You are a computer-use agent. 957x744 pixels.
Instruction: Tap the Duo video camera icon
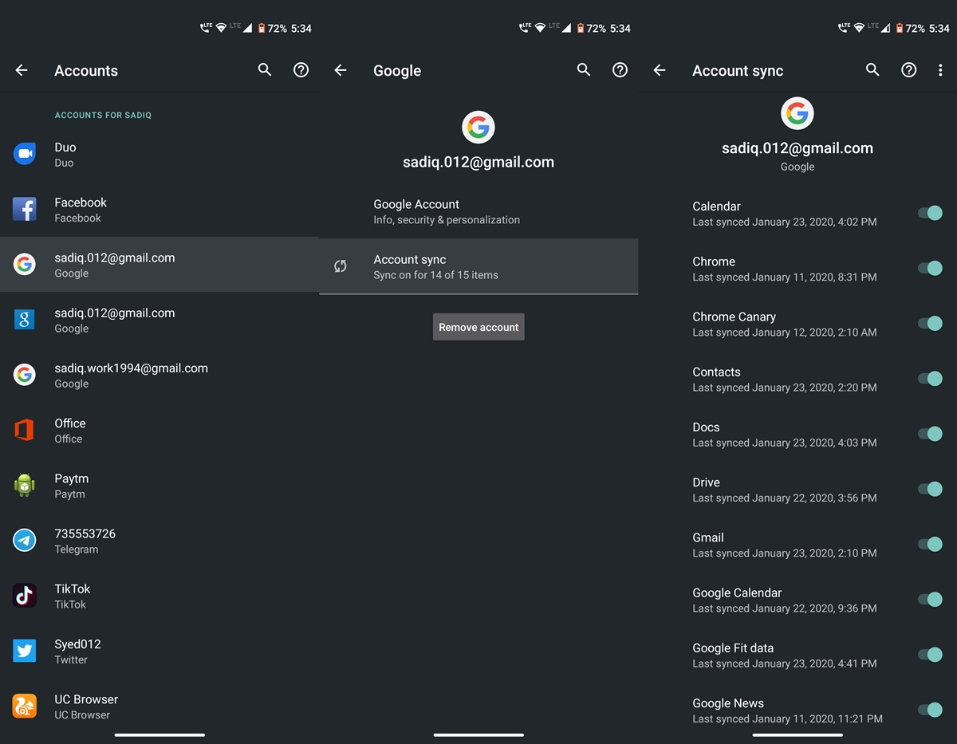pyautogui.click(x=25, y=154)
